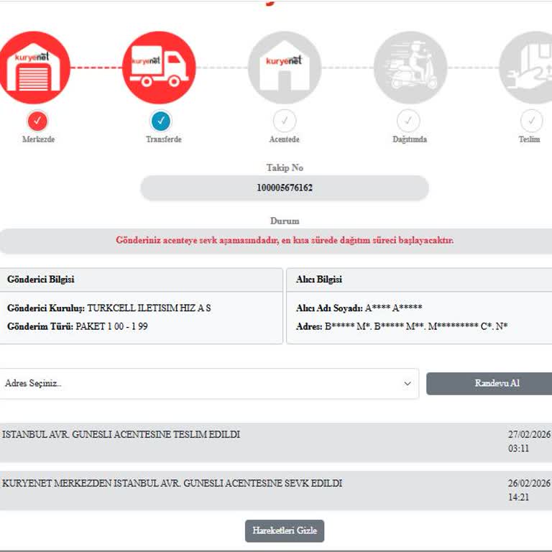Open the Adres Seçiniz dropdown
This screenshot has width=552, height=552.
[x=209, y=383]
